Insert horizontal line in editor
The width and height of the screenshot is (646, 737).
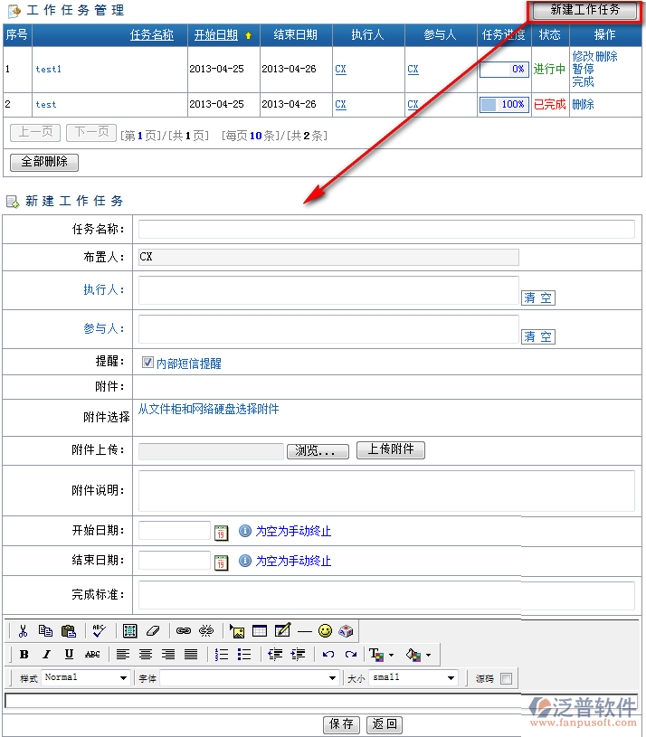[305, 631]
